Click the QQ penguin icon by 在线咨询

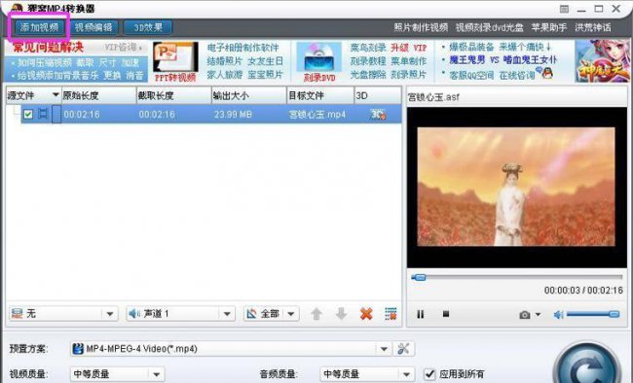click(x=546, y=73)
